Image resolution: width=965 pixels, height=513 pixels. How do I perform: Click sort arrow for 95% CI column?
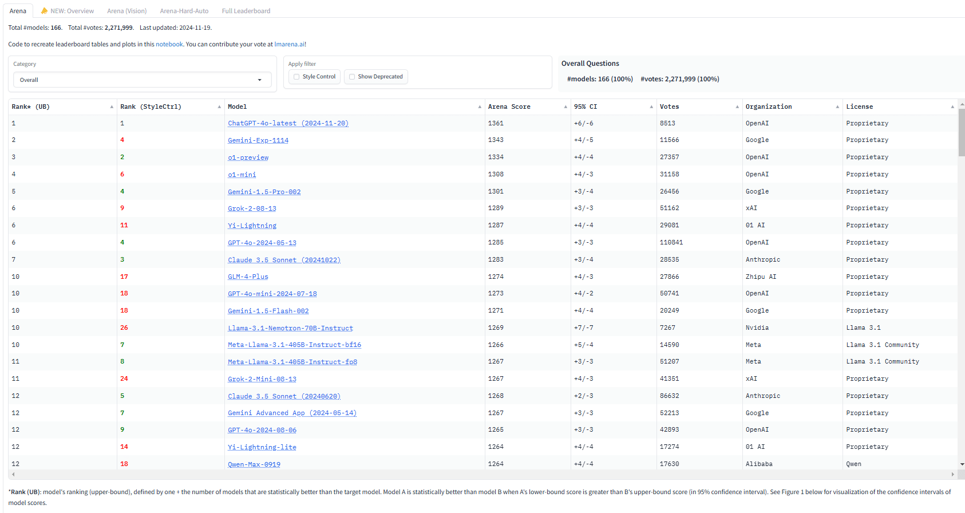[x=651, y=107]
